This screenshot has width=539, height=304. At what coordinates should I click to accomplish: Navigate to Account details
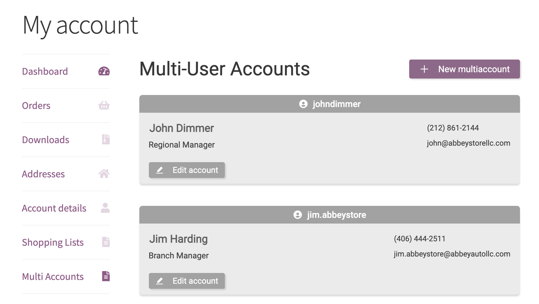pos(54,208)
